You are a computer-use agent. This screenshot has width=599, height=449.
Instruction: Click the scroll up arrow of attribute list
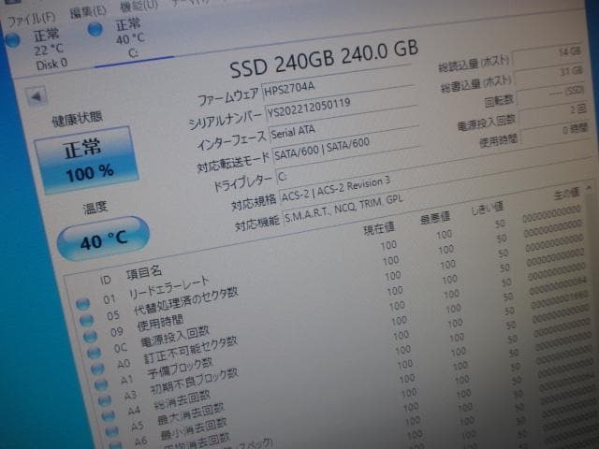pos(589,188)
